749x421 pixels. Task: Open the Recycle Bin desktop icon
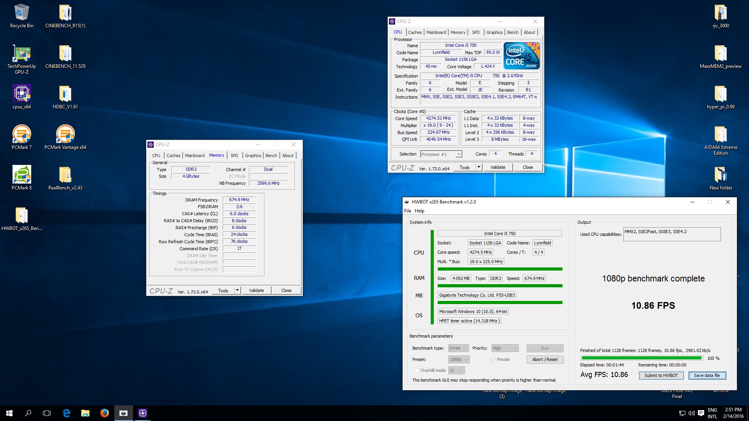[22, 16]
